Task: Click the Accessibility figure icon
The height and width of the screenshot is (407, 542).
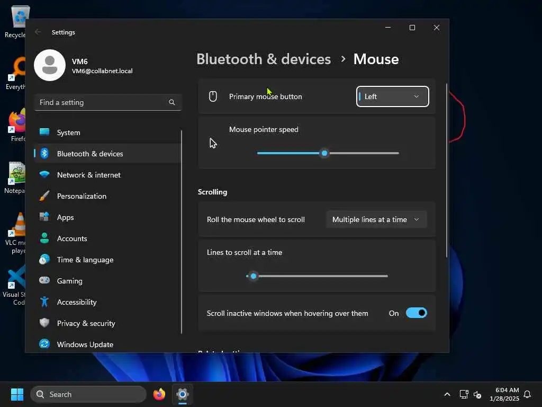Action: [x=44, y=302]
